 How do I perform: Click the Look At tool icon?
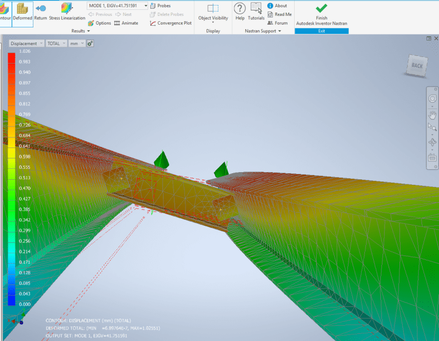click(432, 158)
